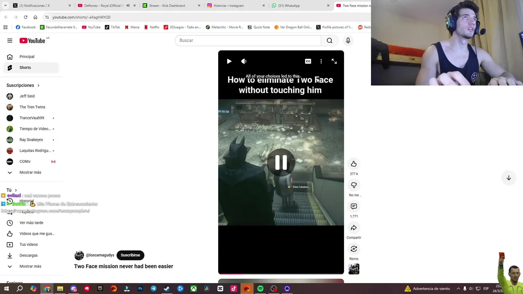This screenshot has width=523, height=294.
Task: Open comments showing 1,771
Action: 354,206
